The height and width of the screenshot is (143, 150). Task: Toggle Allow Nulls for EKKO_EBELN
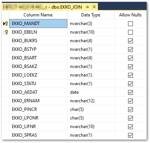130,32
